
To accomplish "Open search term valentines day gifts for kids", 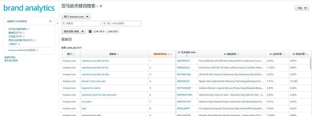I will tap(95, 74).
